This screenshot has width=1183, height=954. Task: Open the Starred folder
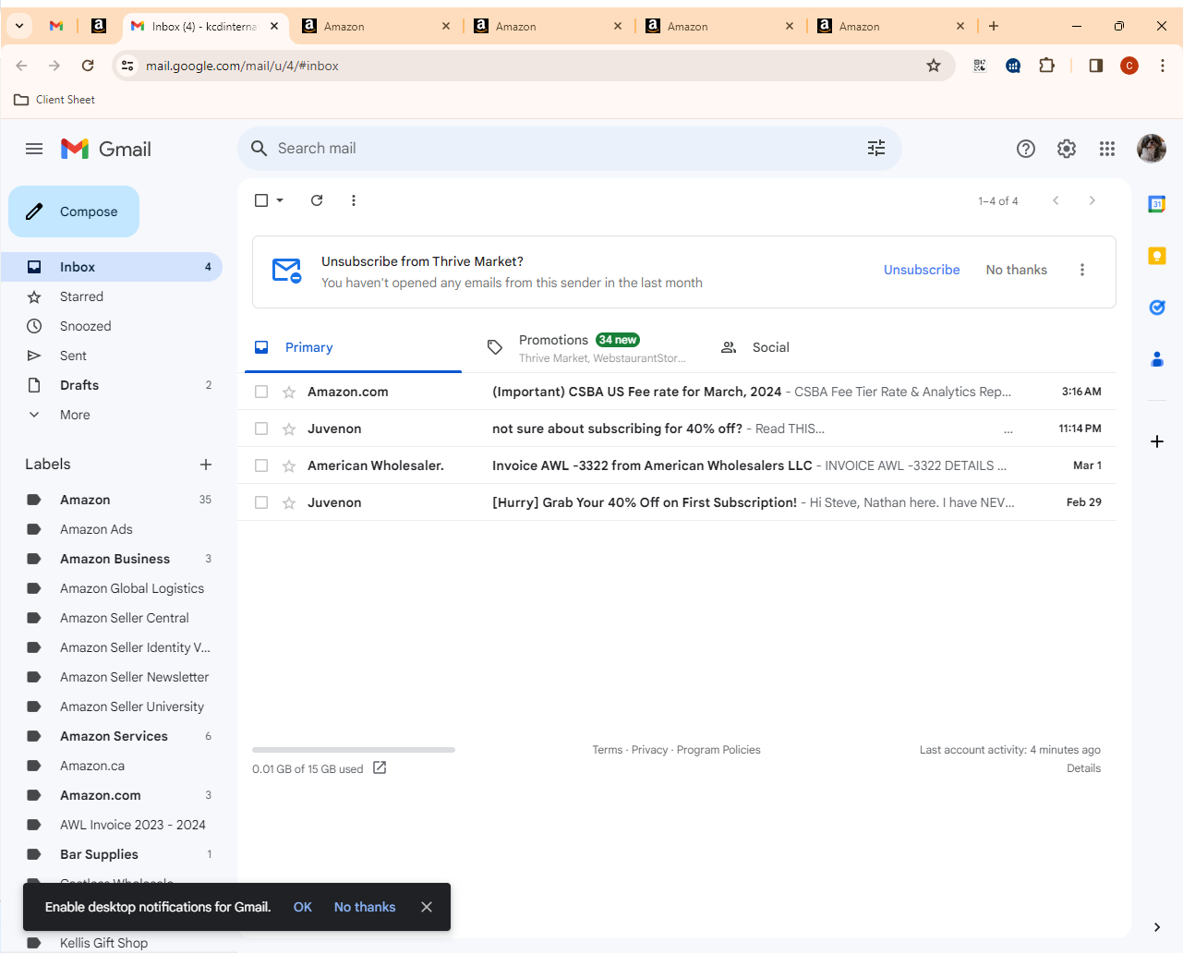tap(112, 296)
